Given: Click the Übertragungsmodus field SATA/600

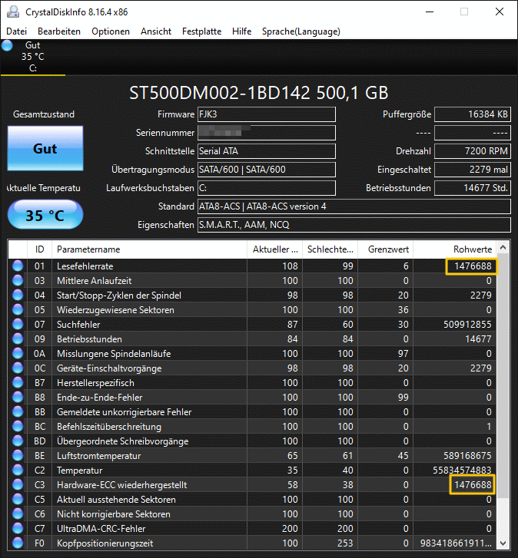Looking at the screenshot, I should 267,170.
